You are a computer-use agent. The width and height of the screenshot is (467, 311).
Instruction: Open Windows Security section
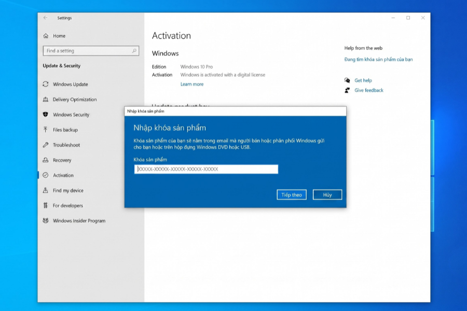click(71, 115)
